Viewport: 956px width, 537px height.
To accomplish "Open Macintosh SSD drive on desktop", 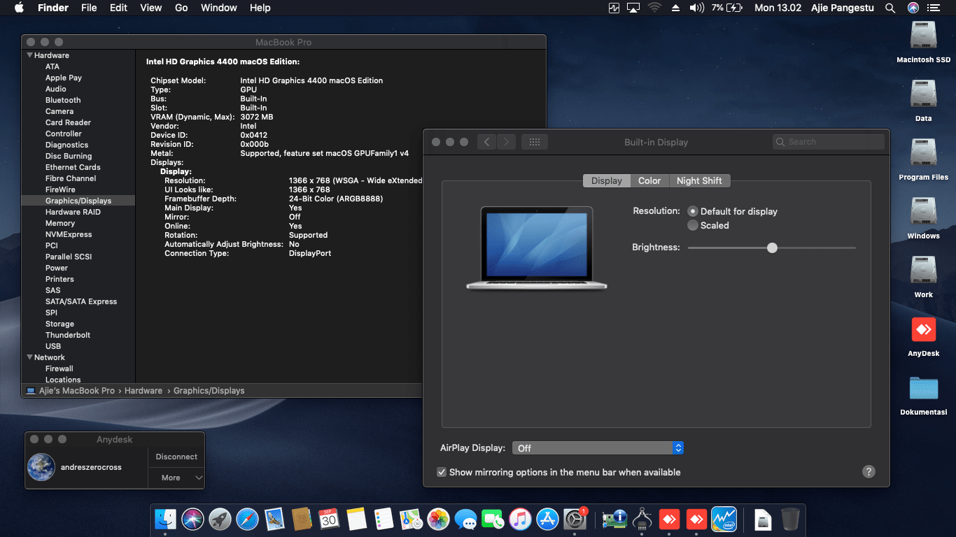I will point(924,36).
